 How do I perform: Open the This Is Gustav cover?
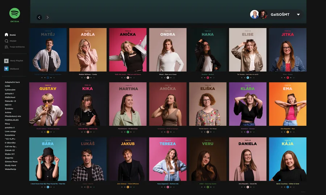[48, 104]
